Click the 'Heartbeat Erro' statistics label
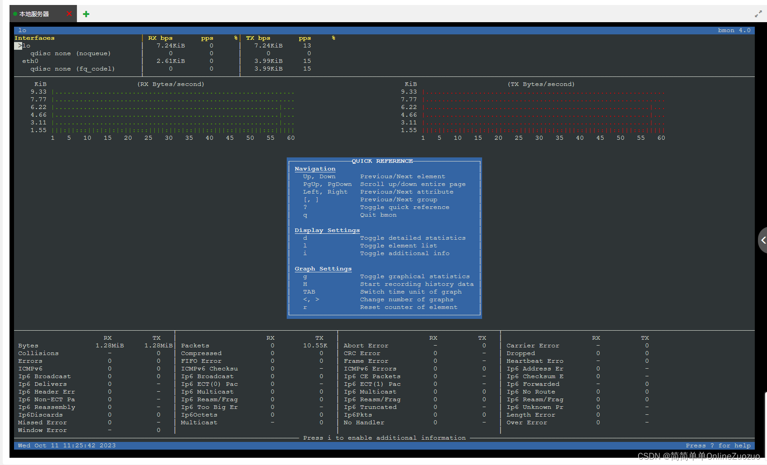 point(535,361)
